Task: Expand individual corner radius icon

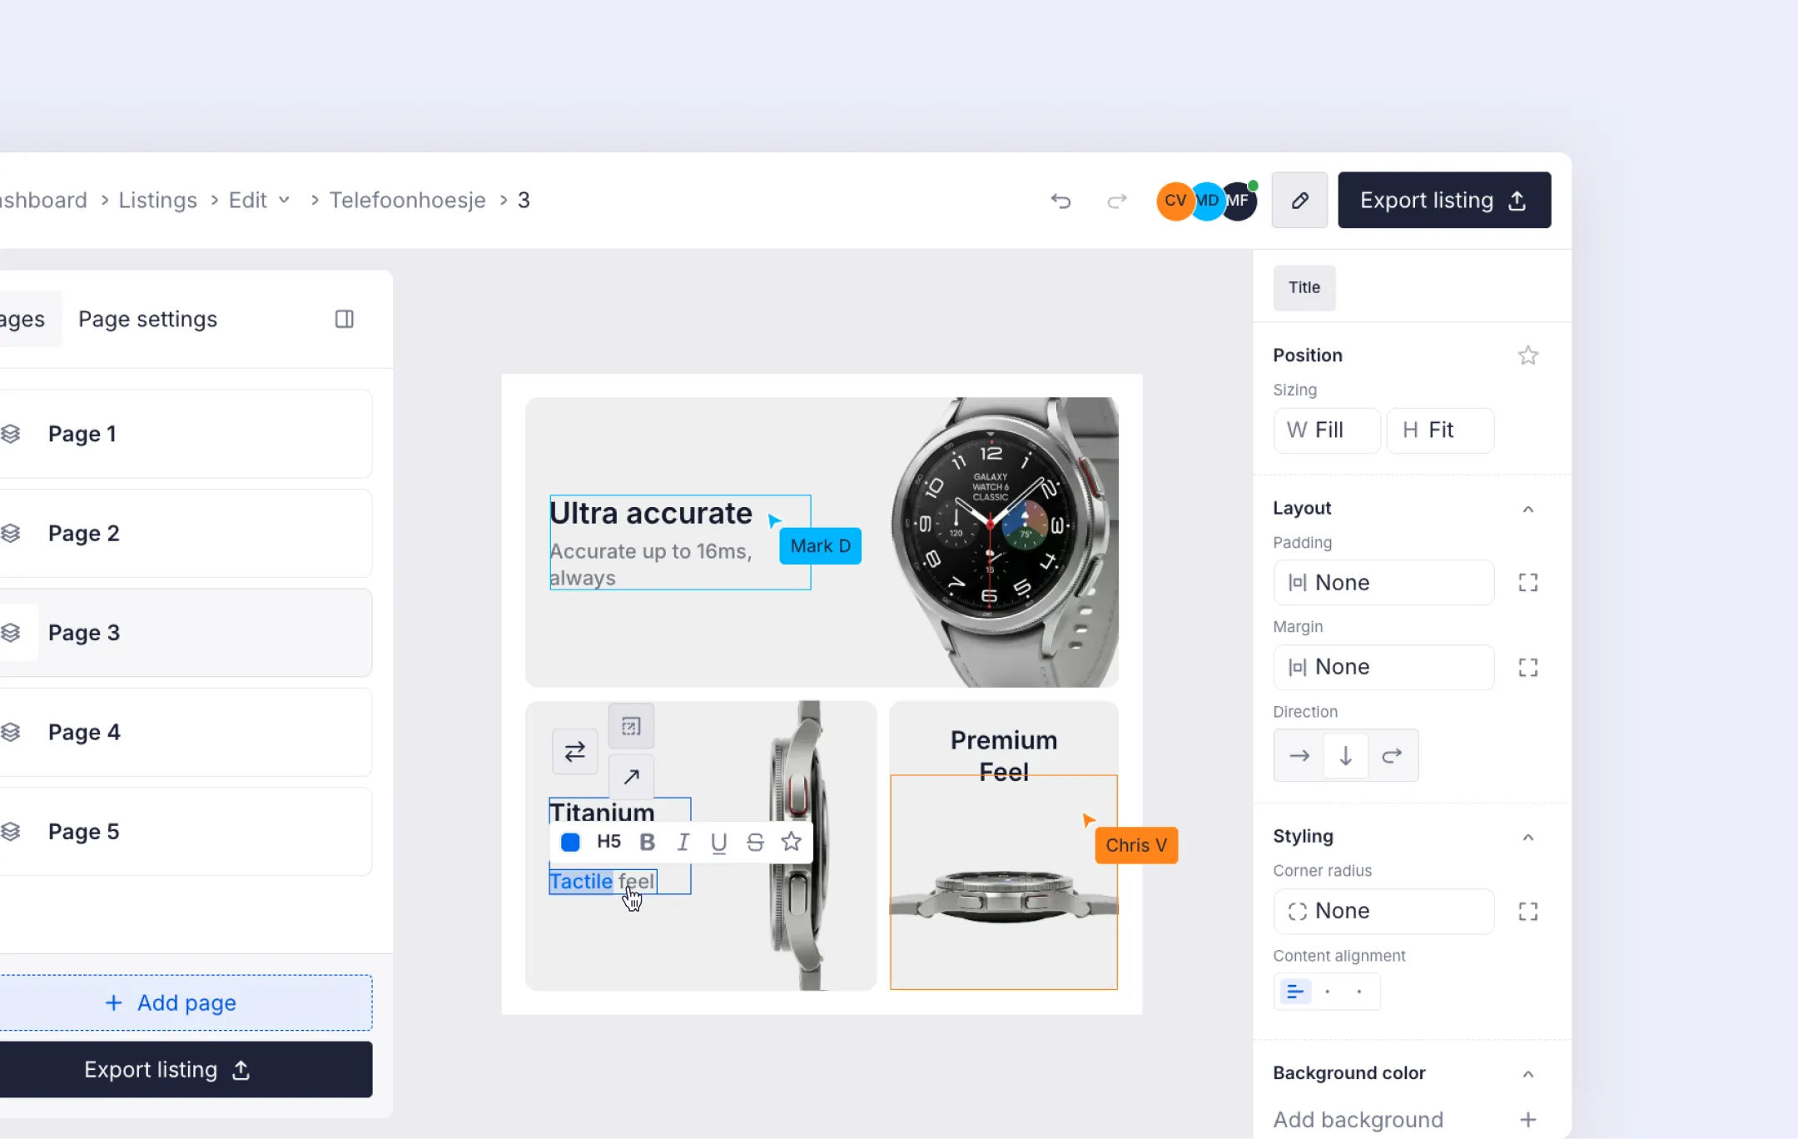Action: pyautogui.click(x=1528, y=912)
